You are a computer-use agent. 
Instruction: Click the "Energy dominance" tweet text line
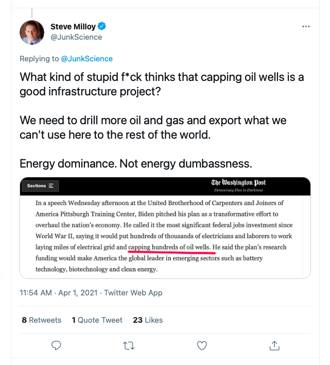coord(135,163)
